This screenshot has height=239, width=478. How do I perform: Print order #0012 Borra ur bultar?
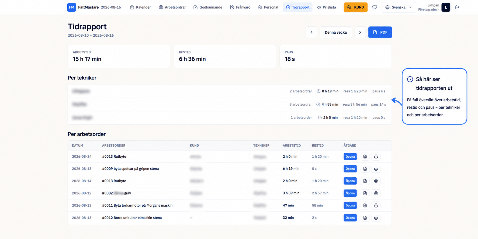(x=376, y=218)
